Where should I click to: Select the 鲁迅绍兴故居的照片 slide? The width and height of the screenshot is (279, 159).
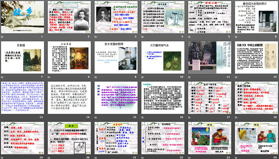click(257, 17)
